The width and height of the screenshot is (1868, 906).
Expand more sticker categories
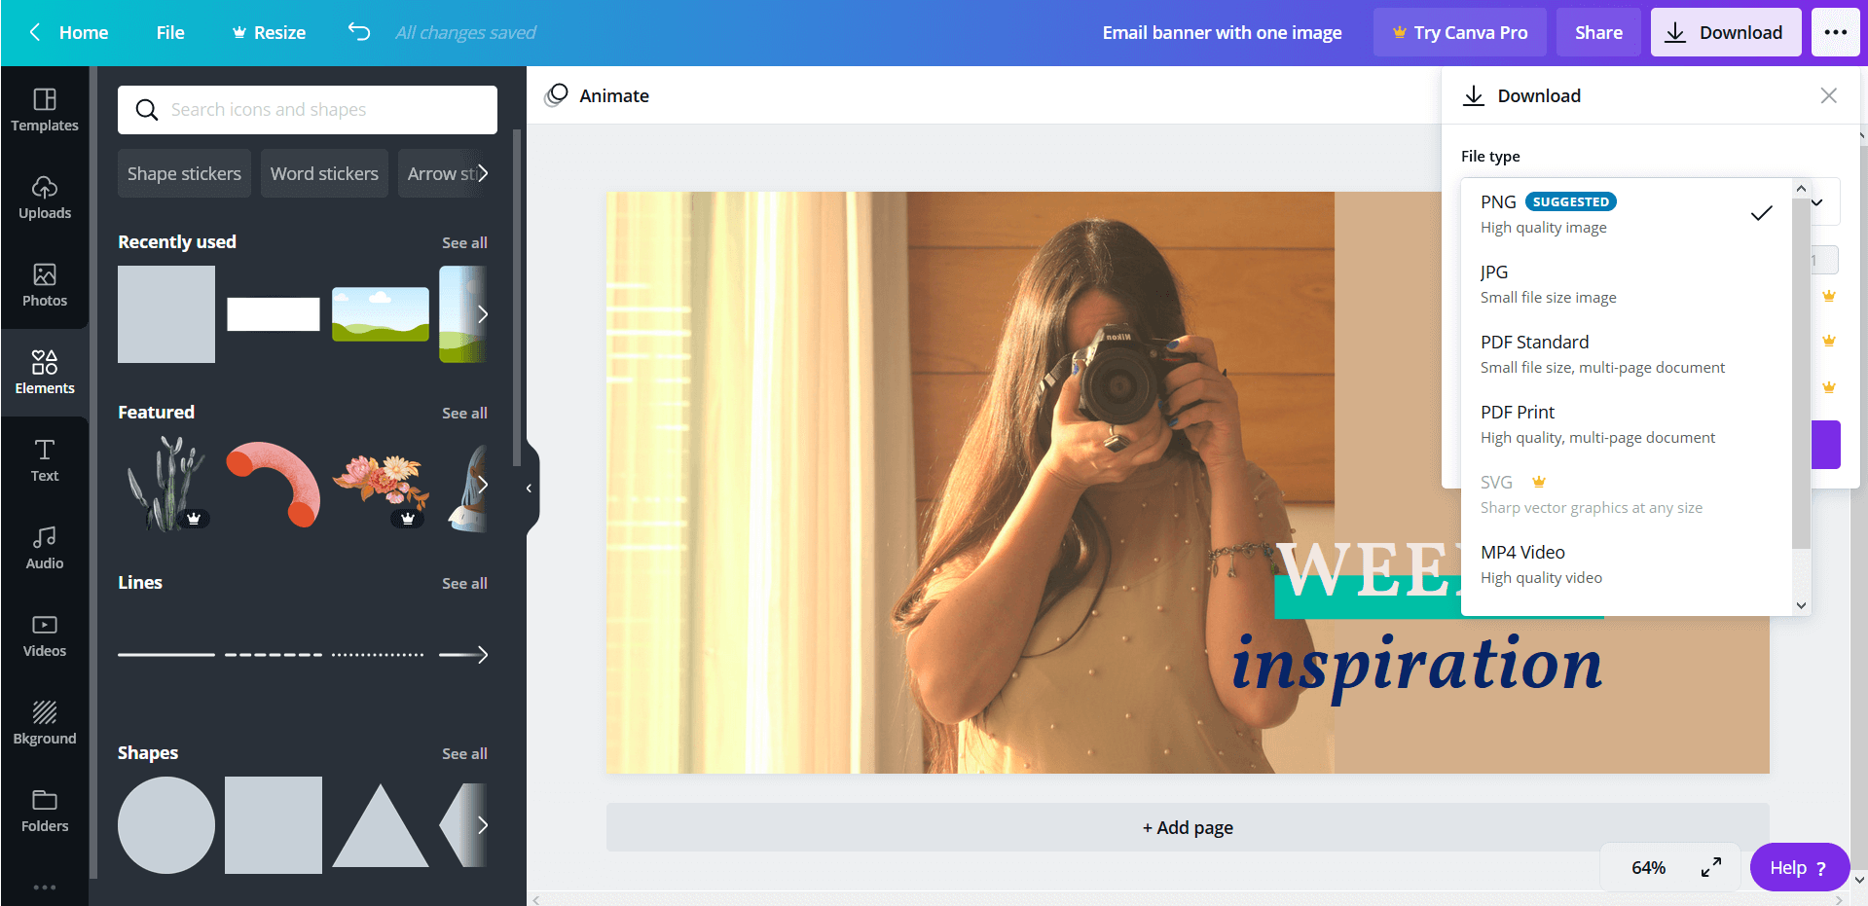(x=484, y=173)
